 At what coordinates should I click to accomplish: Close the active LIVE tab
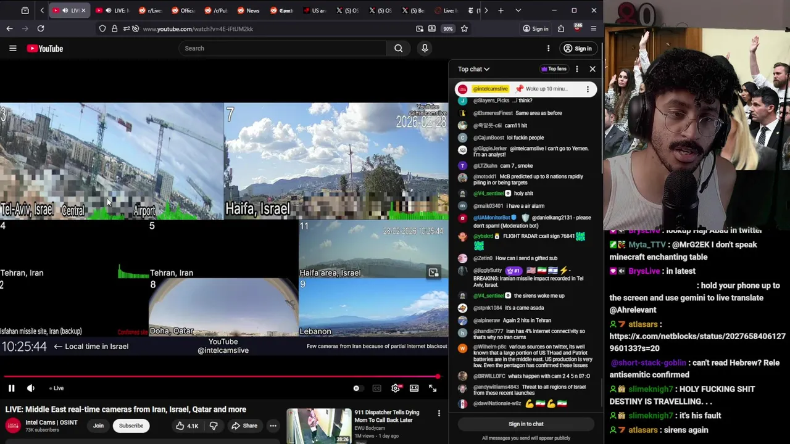(x=83, y=10)
